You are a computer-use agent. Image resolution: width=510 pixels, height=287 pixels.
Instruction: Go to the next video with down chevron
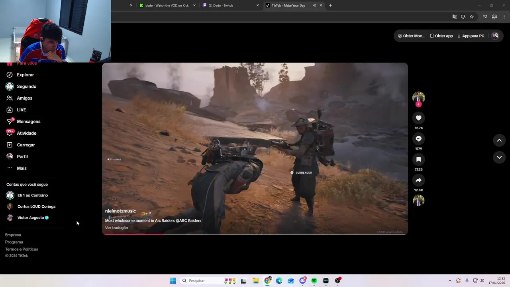(x=499, y=157)
